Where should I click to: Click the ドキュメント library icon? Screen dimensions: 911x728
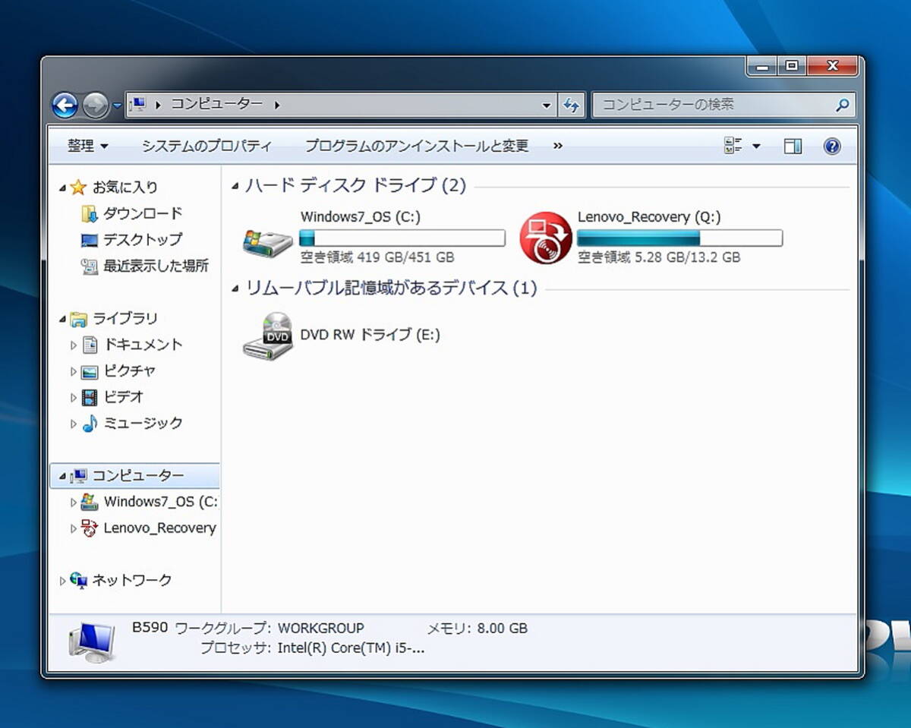coord(90,345)
